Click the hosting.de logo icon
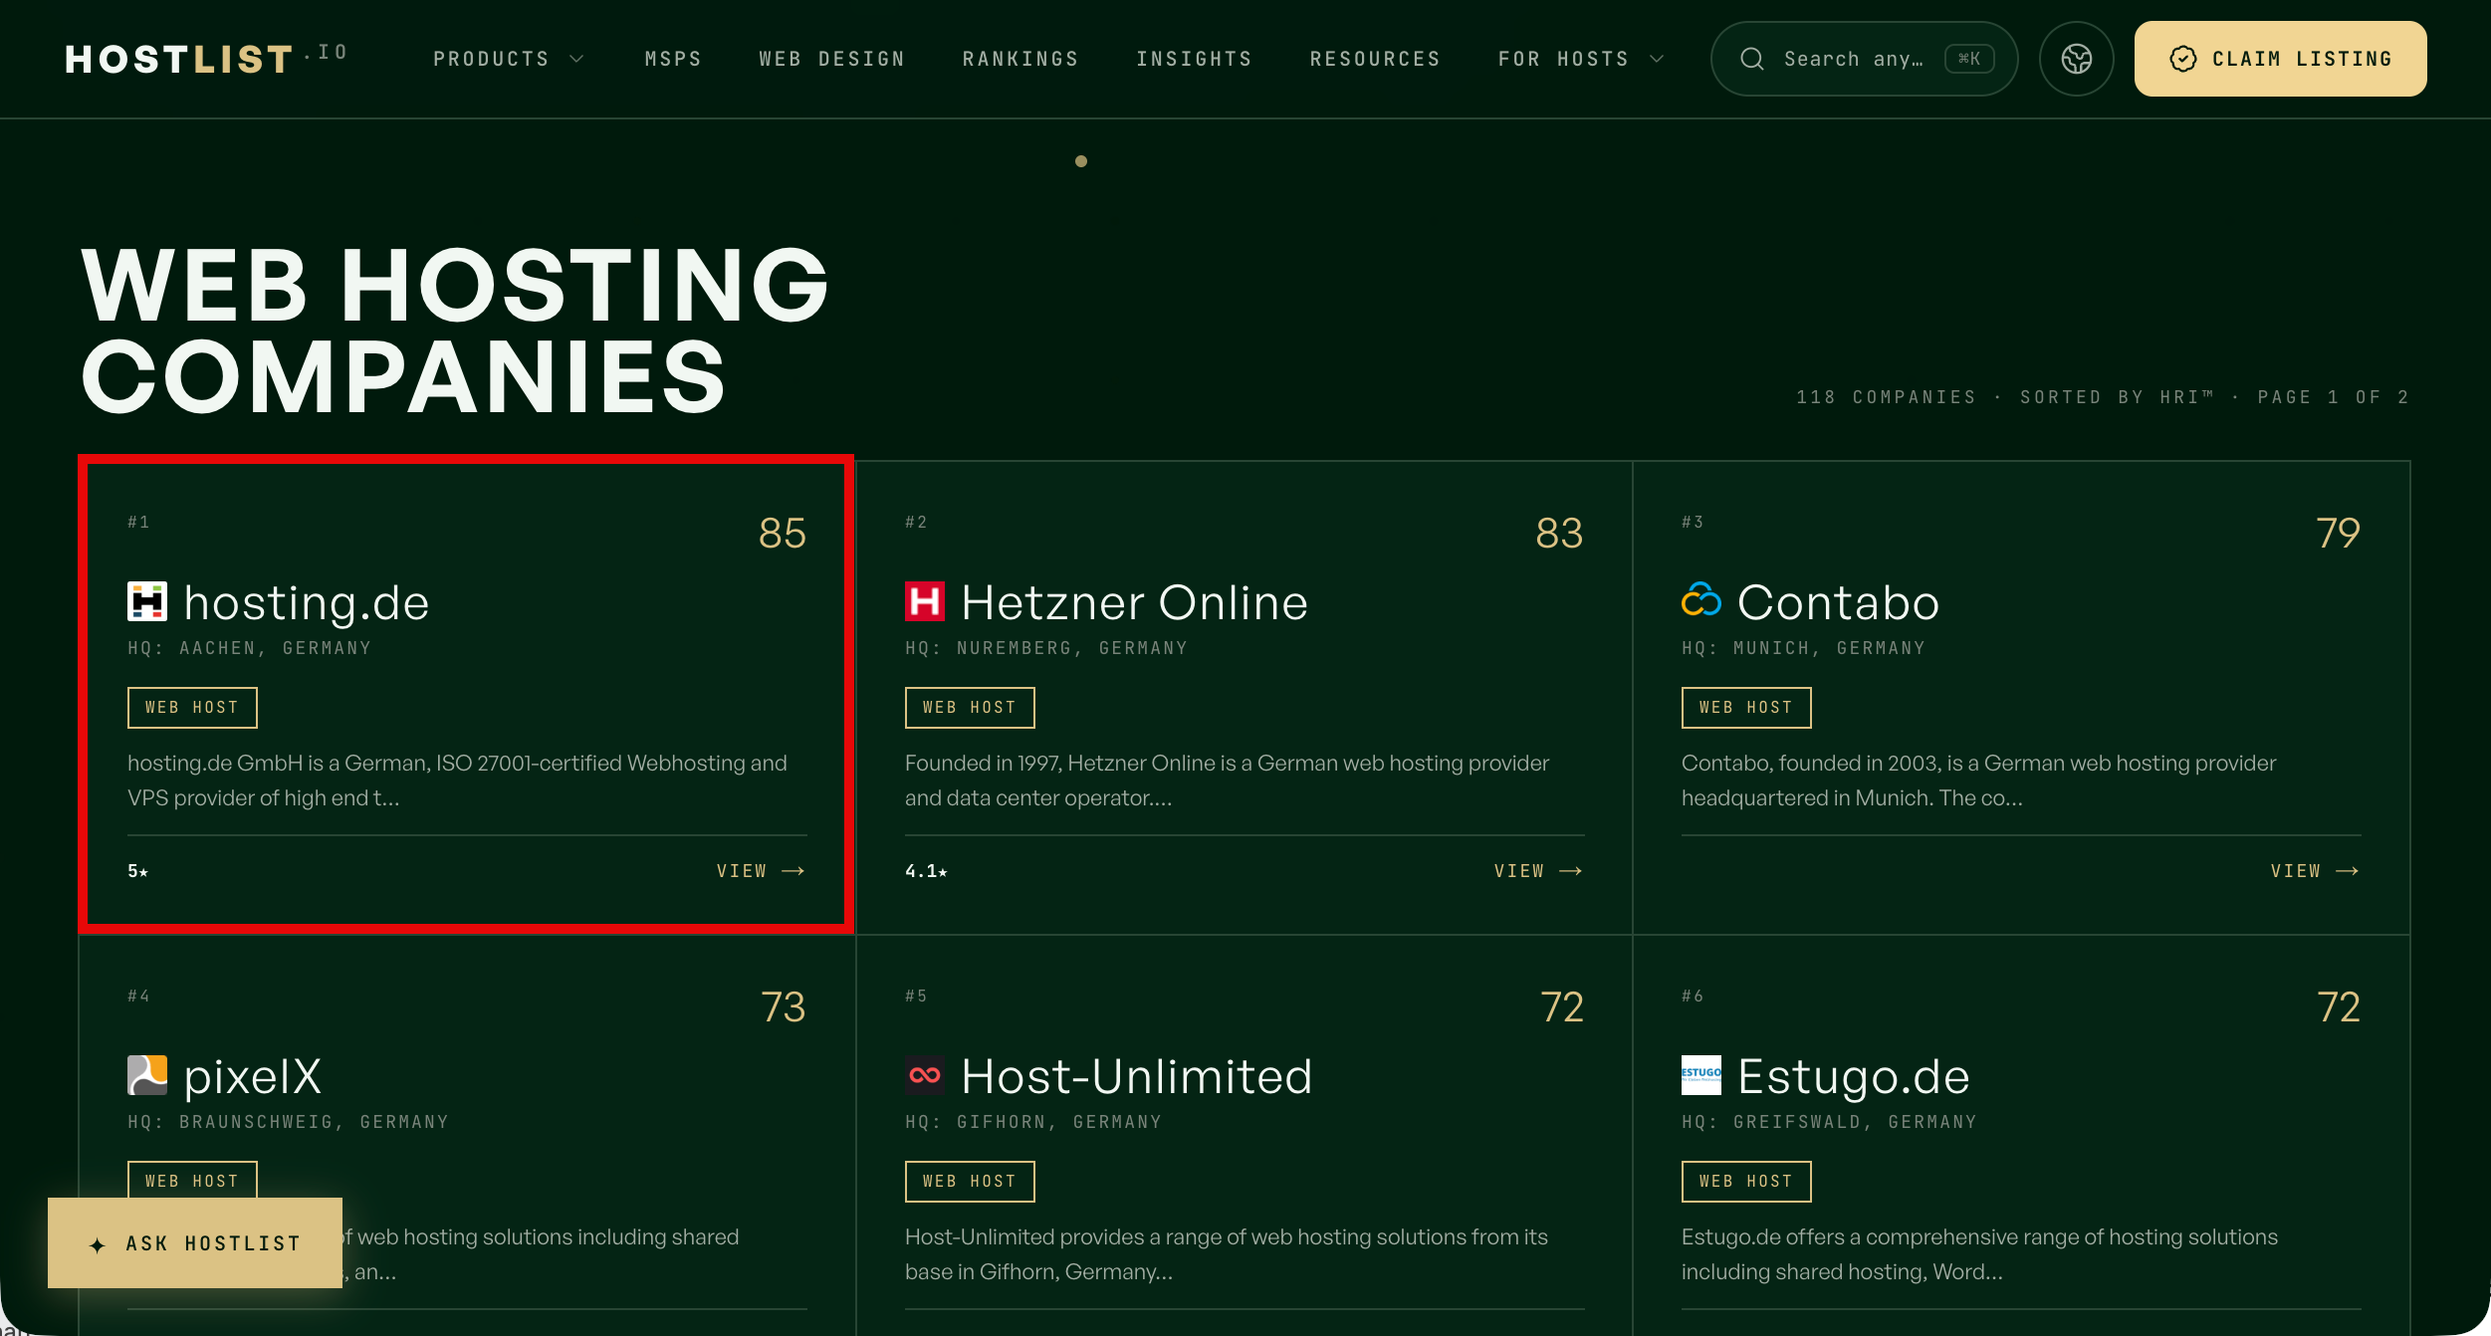Viewport: 2491px width, 1336px height. click(x=147, y=601)
